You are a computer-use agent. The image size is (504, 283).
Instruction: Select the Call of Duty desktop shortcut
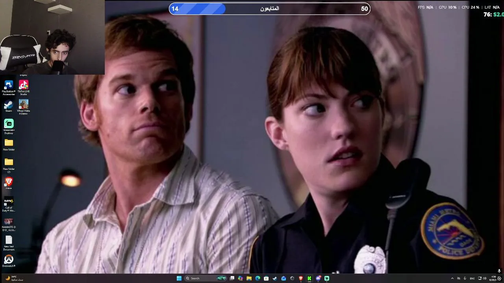click(x=9, y=204)
